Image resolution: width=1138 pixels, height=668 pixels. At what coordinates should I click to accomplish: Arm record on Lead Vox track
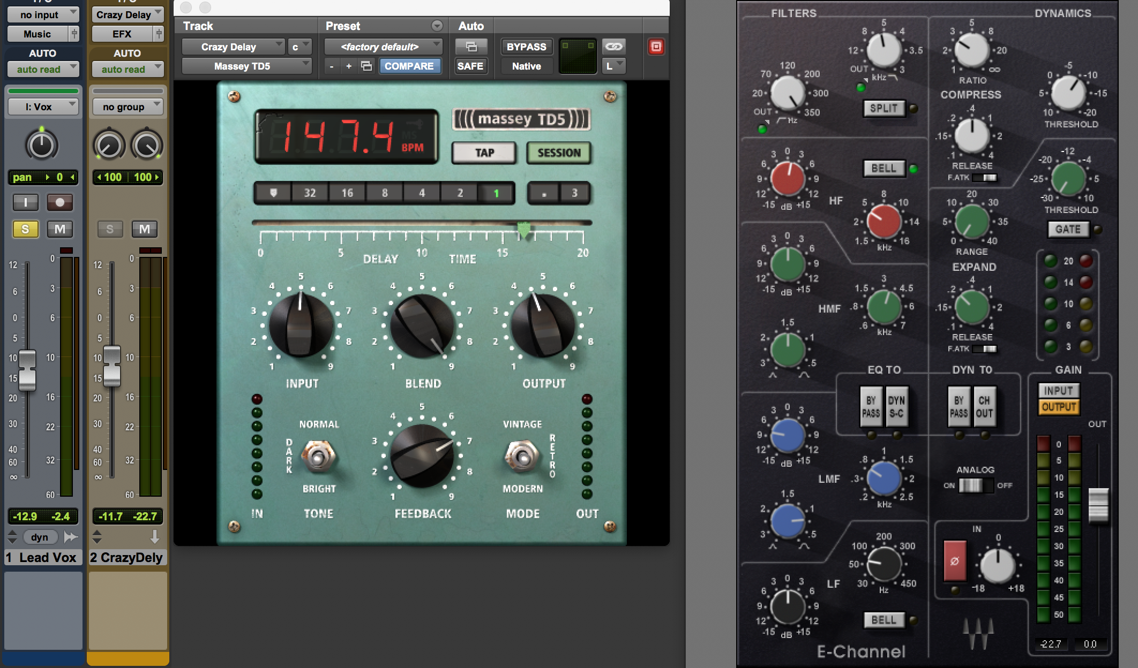click(x=59, y=202)
